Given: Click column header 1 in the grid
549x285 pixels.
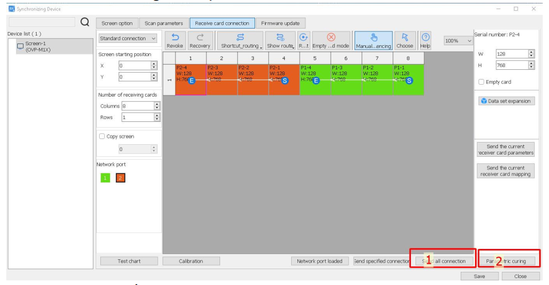Looking at the screenshot, I should pyautogui.click(x=190, y=58).
